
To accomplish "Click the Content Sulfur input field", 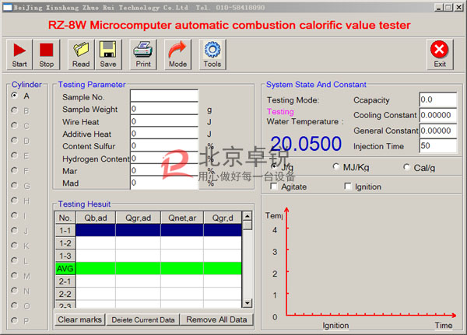I will click(x=164, y=145).
